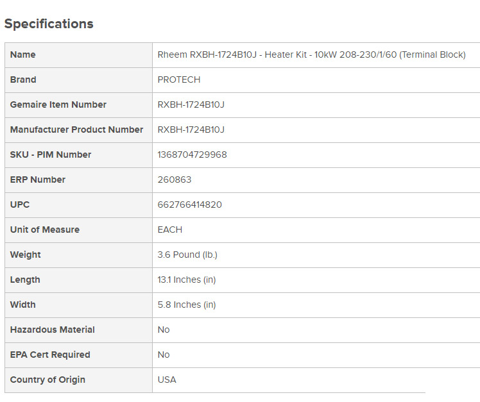Click the Rheem RXBH-1724B10J product name value
Viewport: 480px width, 402px height.
(311, 54)
